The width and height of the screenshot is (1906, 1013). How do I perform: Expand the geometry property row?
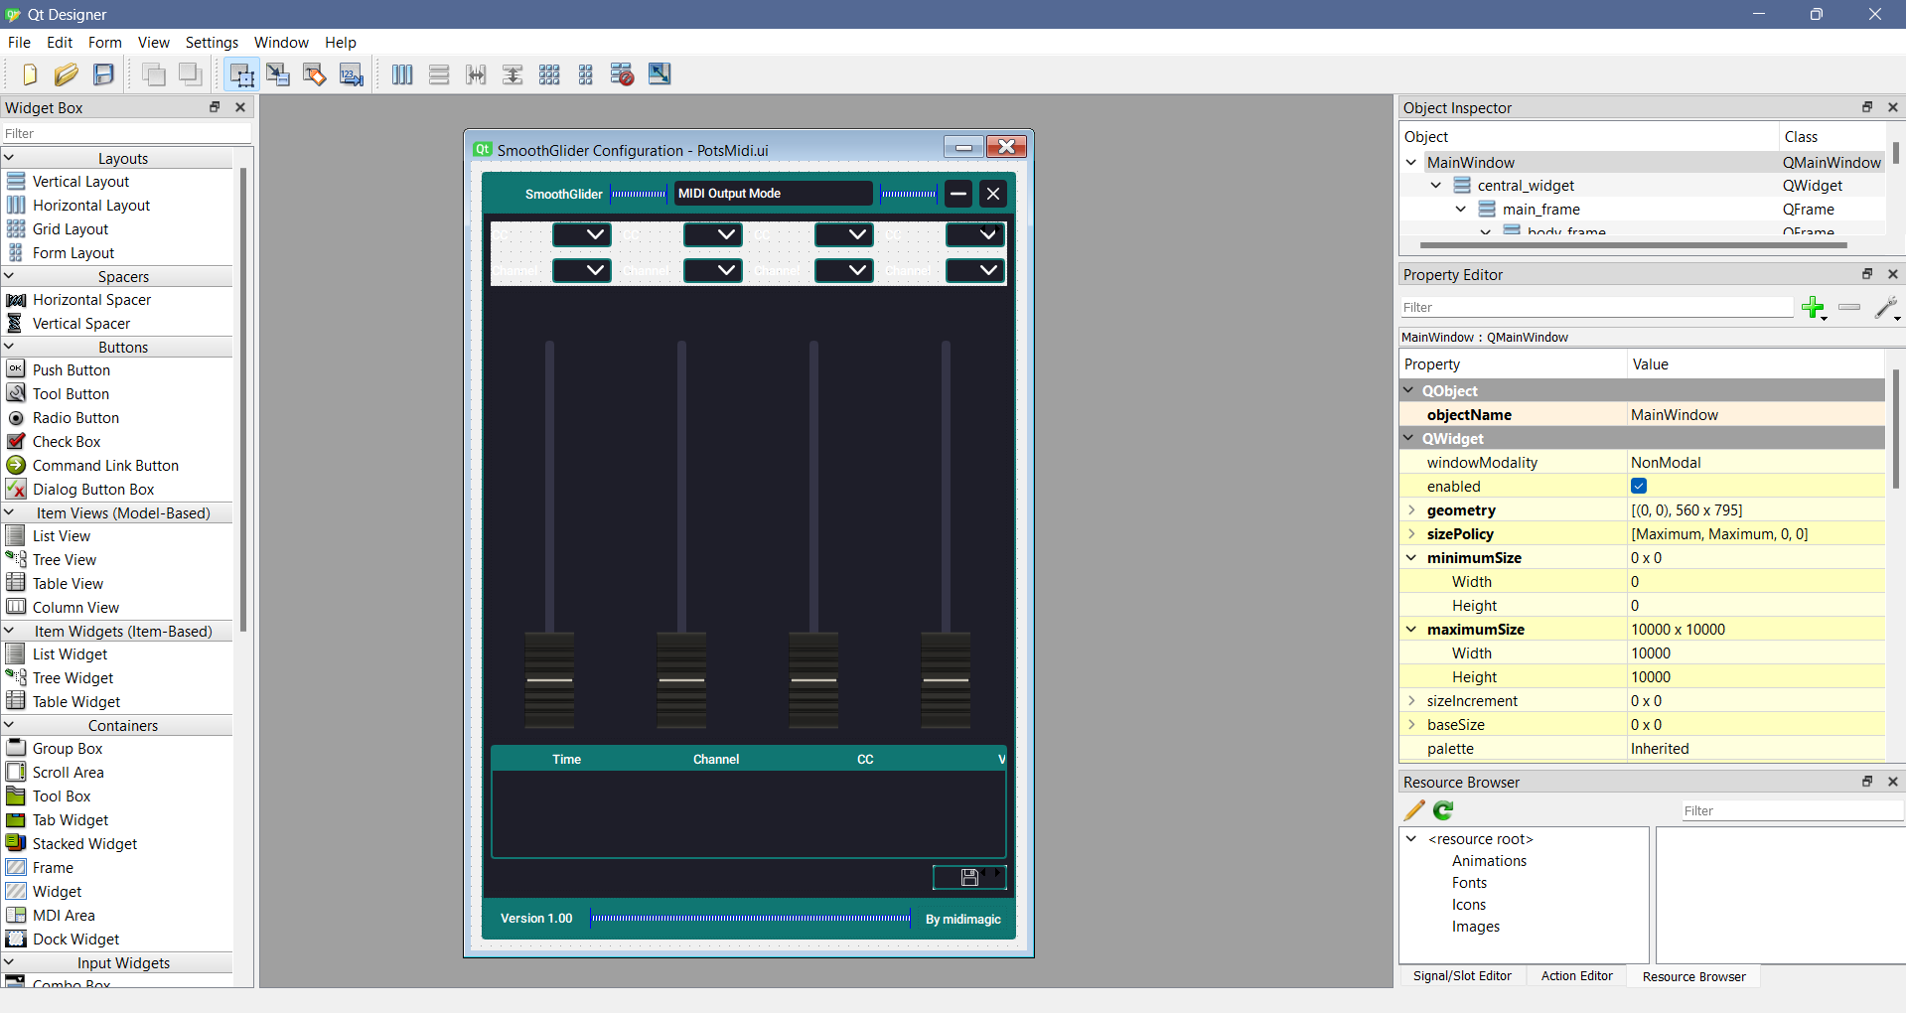(1411, 509)
